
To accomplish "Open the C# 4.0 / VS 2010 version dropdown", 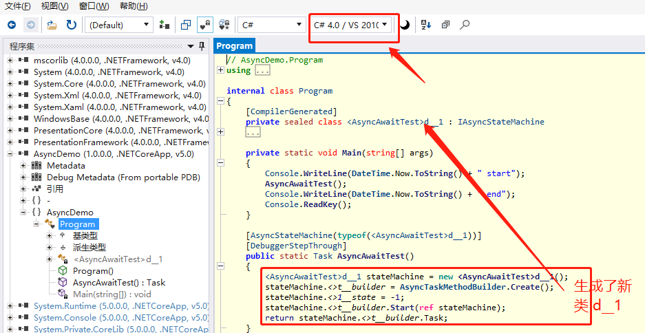I will point(352,25).
